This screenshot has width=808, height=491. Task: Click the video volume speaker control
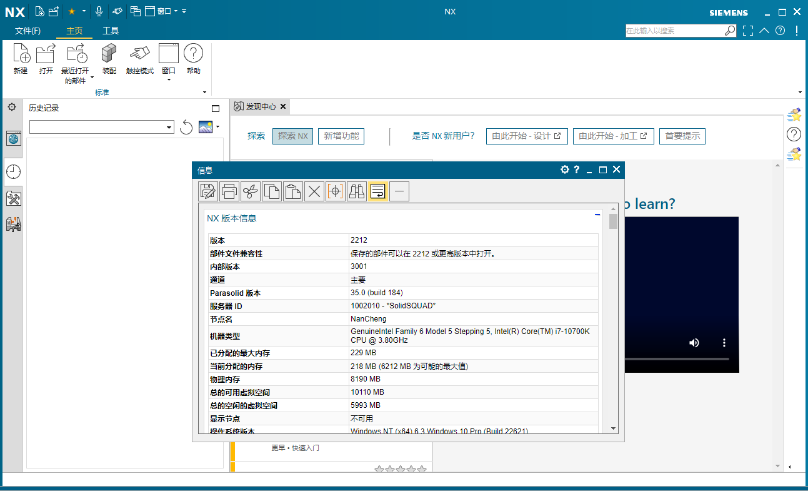coord(694,343)
